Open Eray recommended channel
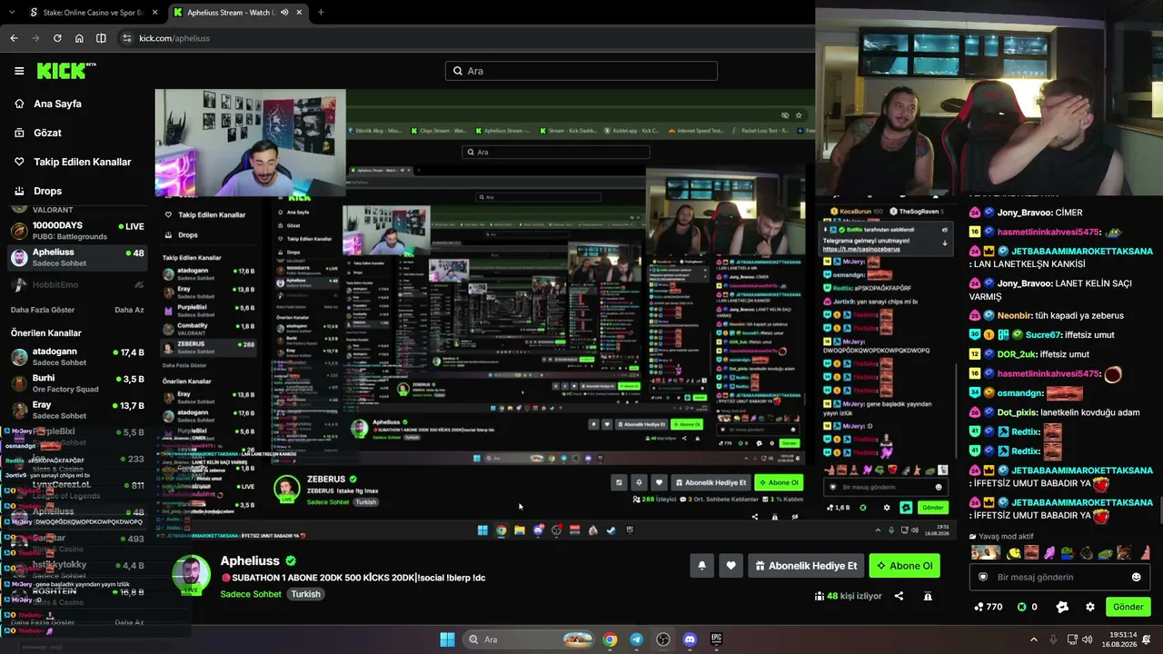Viewport: 1163px width, 654px height. [77, 410]
